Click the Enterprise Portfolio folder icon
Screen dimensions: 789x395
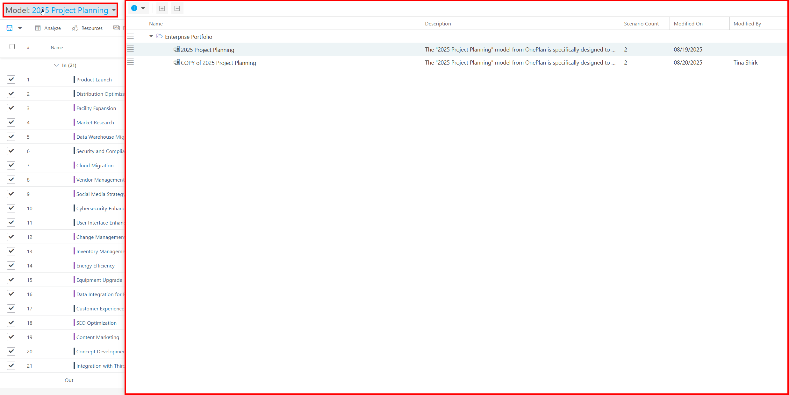(160, 36)
